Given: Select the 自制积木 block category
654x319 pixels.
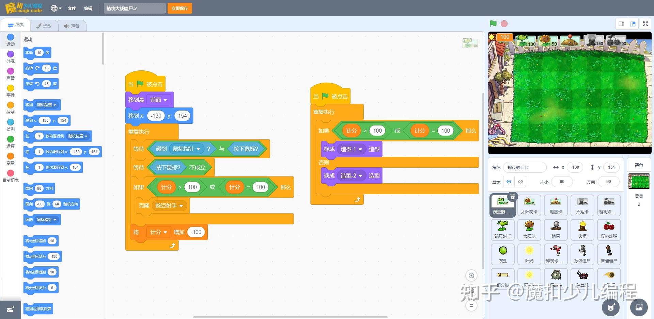Looking at the screenshot, I should (x=11, y=176).
